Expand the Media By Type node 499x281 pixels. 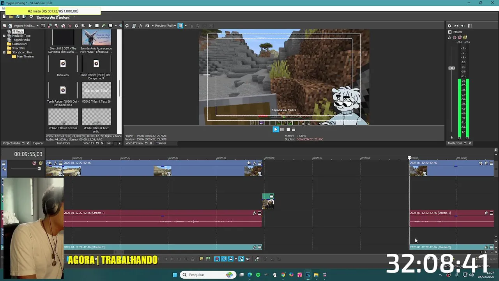pyautogui.click(x=4, y=36)
